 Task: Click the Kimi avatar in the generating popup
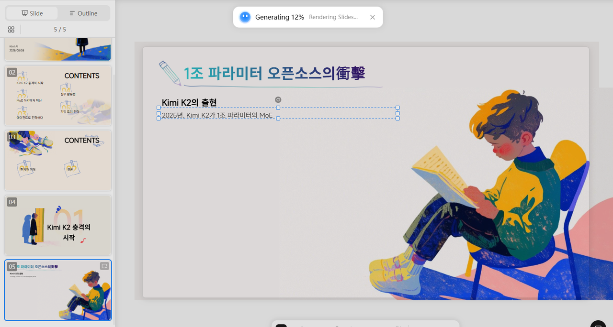[x=245, y=17]
